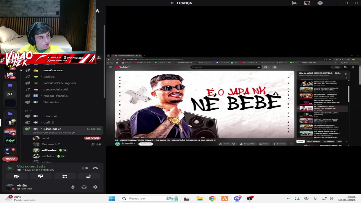This screenshot has height=203, width=361.
Task: Click the share screen button
Action: (x=41, y=176)
